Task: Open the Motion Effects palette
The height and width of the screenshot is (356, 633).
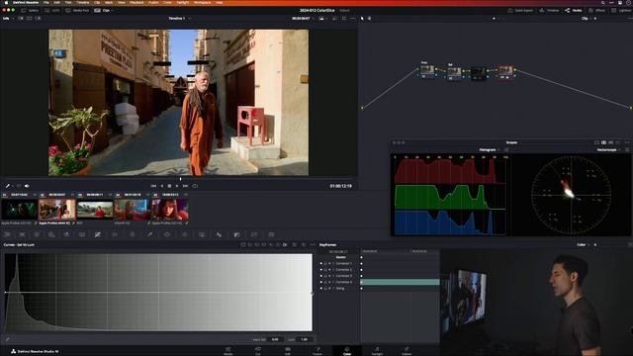Action: [x=82, y=234]
